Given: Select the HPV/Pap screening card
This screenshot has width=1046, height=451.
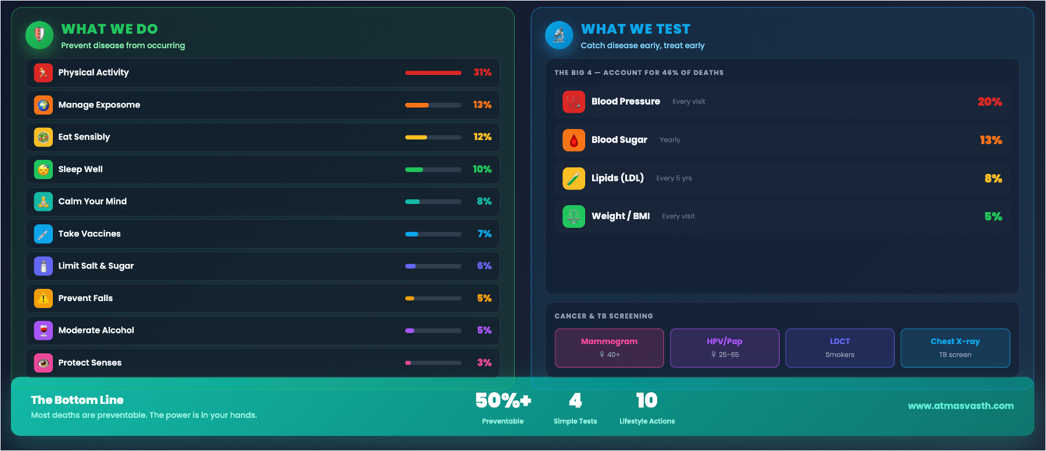Looking at the screenshot, I should point(724,348).
